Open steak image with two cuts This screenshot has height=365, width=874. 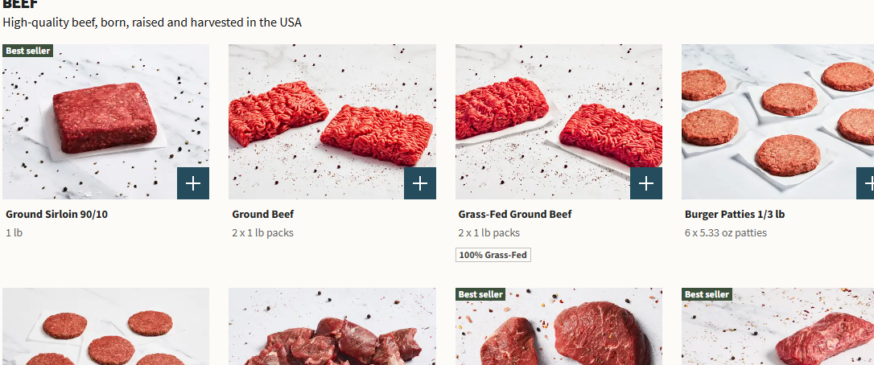click(x=559, y=326)
